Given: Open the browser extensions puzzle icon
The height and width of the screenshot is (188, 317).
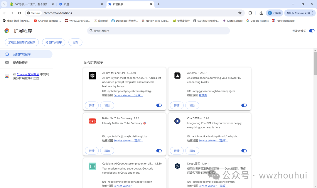Looking at the screenshot, I should click(250, 13).
